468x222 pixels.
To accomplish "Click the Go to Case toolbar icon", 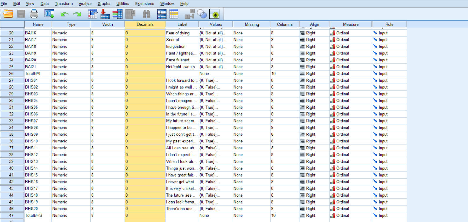I will [93, 14].
